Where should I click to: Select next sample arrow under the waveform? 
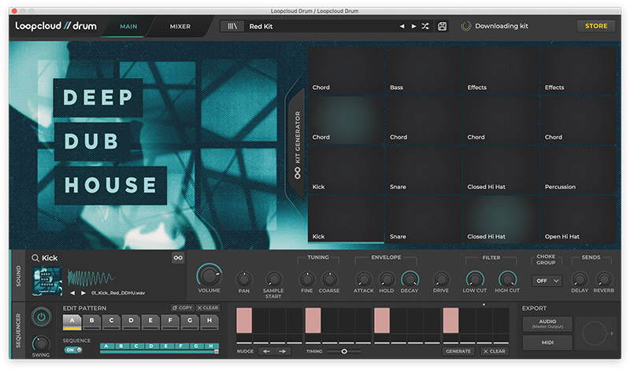click(x=83, y=293)
